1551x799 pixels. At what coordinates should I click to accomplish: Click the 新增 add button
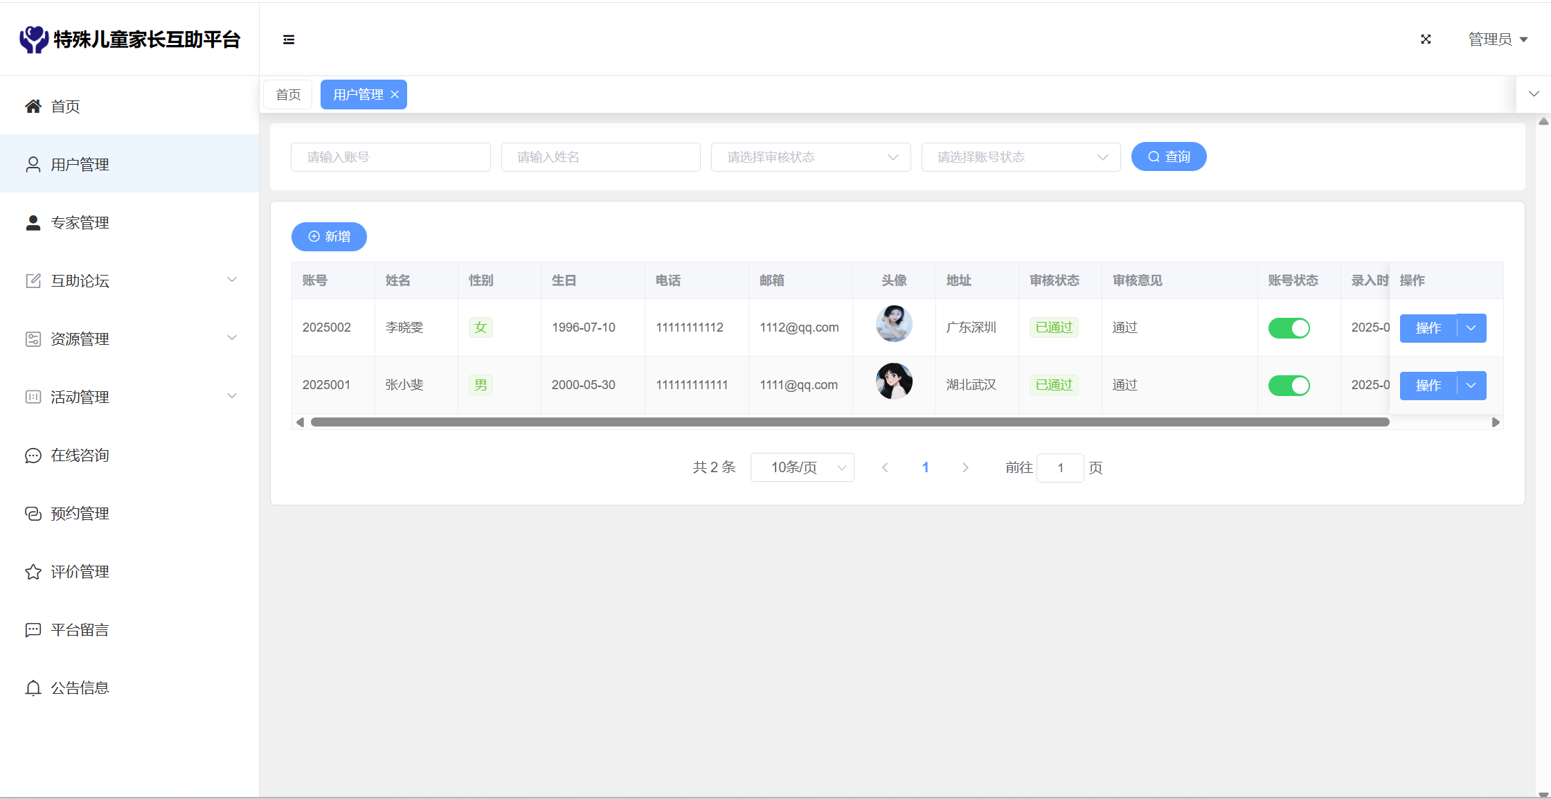coord(329,237)
